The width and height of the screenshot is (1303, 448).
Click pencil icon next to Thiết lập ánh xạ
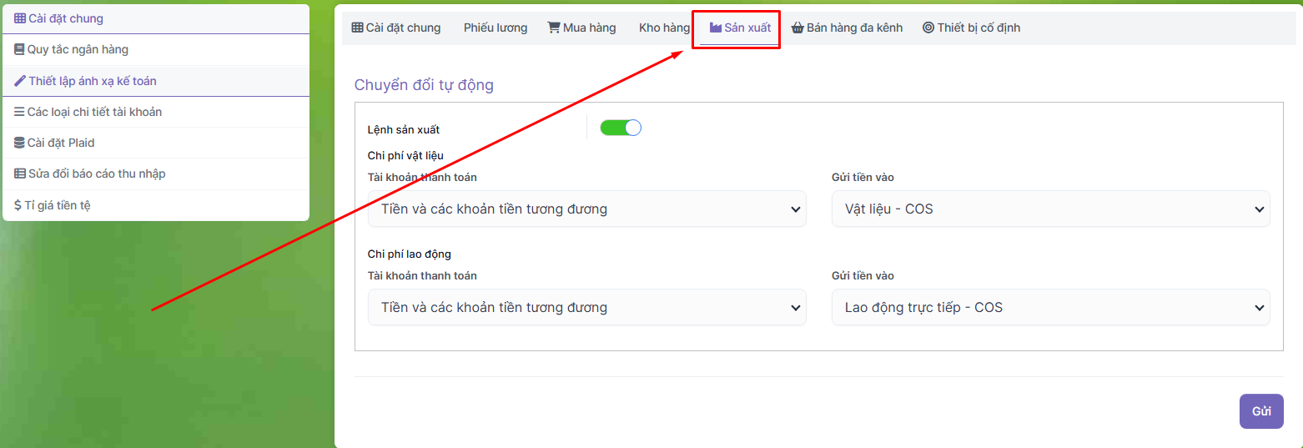20,81
